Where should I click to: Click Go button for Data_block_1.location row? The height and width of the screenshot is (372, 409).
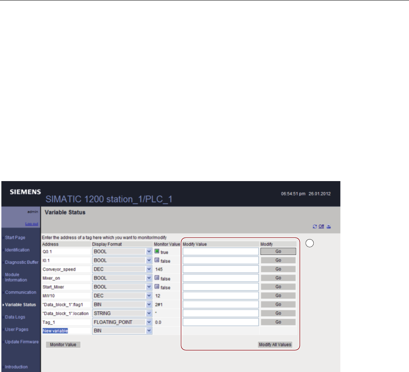pyautogui.click(x=278, y=314)
